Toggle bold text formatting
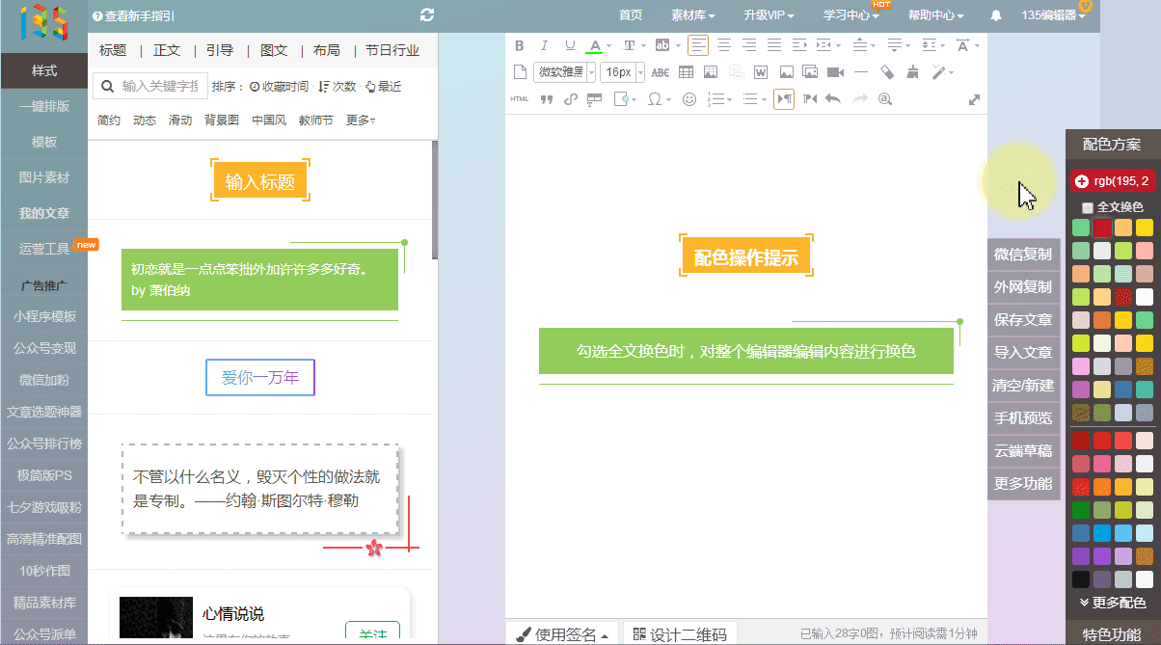Screen dimensions: 1161x645 520,45
